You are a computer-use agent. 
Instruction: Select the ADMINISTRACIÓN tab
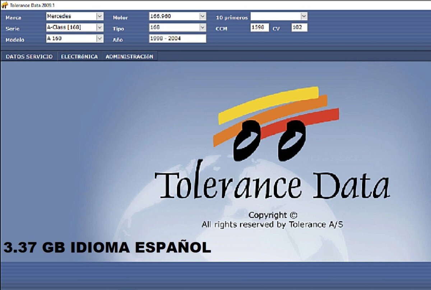[129, 56]
